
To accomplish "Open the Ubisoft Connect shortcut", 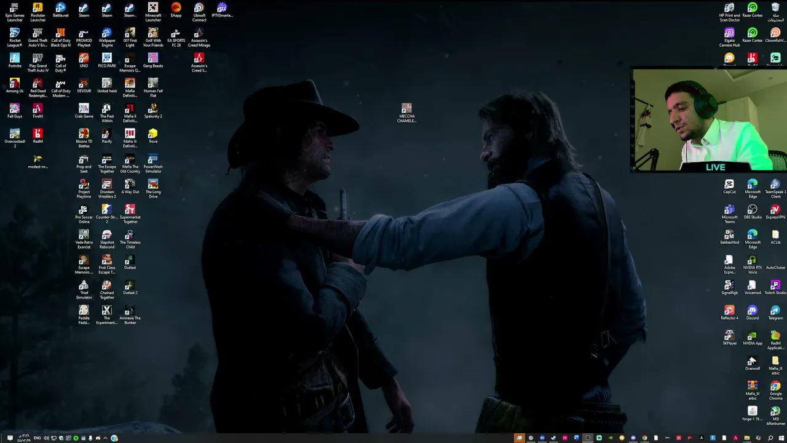I will pos(199,12).
